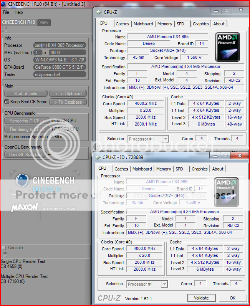The height and width of the screenshot is (306, 250).
Task: Click the OS field WINDOWS 64 BIT
Action: pos(60,60)
